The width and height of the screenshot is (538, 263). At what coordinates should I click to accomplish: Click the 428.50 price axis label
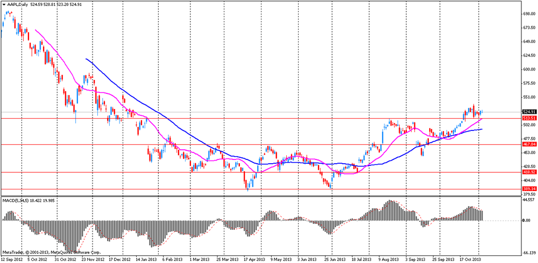point(529,166)
